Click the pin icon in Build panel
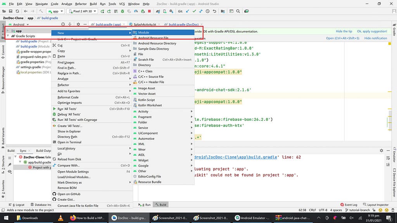Image resolution: width=397 pixels, height=223 pixels. click(10, 165)
